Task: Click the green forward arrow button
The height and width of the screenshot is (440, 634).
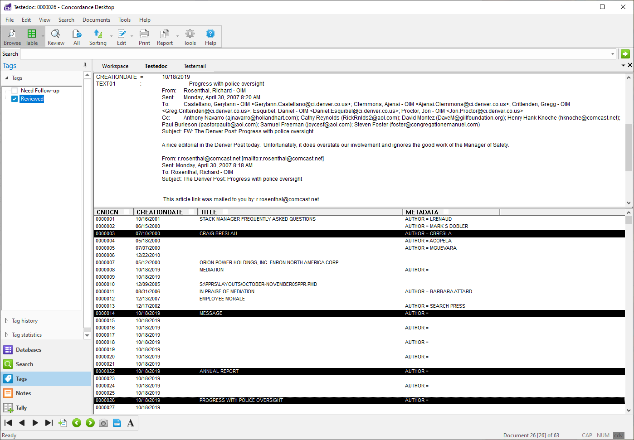Action: click(x=90, y=423)
